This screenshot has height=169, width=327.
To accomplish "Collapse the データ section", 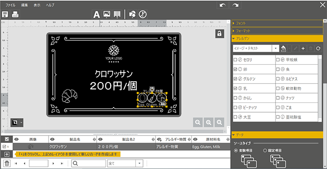I will coord(277,135).
